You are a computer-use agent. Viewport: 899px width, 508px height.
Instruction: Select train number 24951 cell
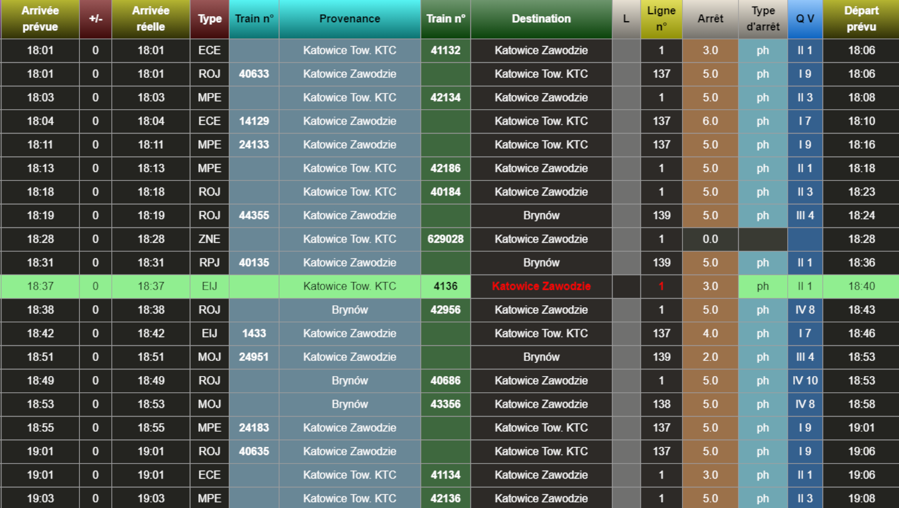click(x=254, y=357)
